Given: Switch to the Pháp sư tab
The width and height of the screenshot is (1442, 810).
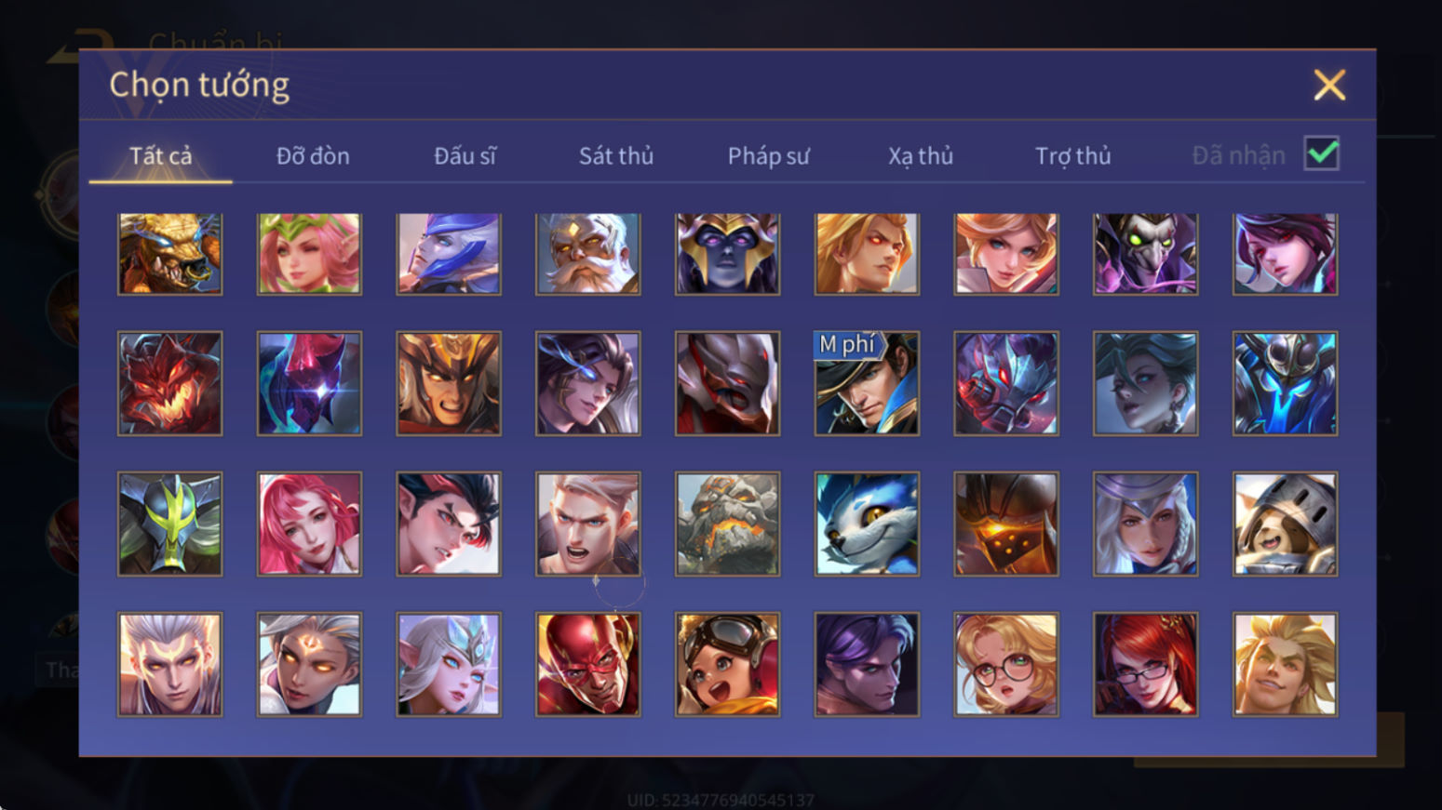Looking at the screenshot, I should coord(768,155).
